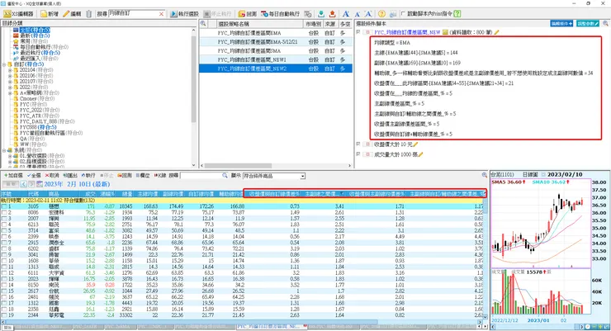
Task: Check the row checkbox for 3105 穩懋
Action: pos(4,206)
